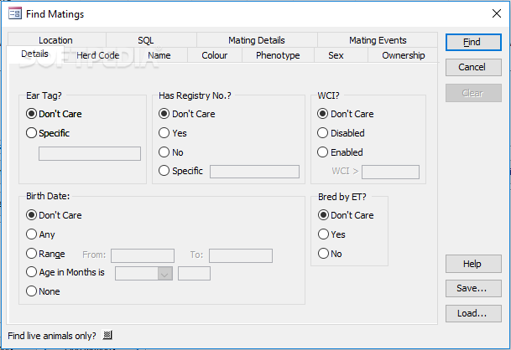Viewport: 511px width, 350px height.
Task: Toggle Find live animals only checkbox
Action: (107, 335)
